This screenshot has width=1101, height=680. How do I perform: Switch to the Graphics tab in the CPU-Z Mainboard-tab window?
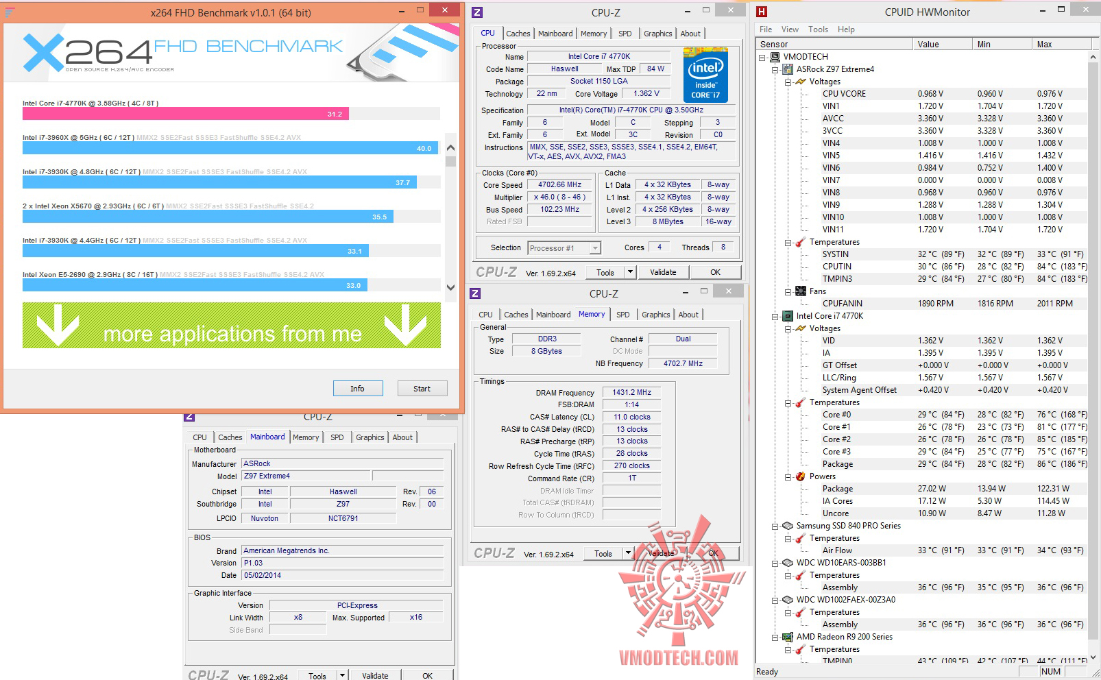370,437
